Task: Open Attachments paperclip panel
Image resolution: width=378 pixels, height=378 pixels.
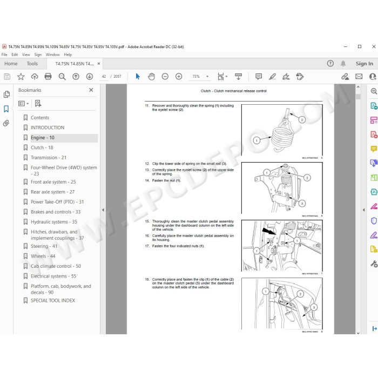Action: point(6,123)
